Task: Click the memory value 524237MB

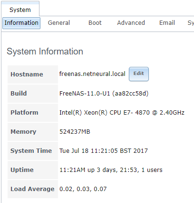Action: point(75,132)
